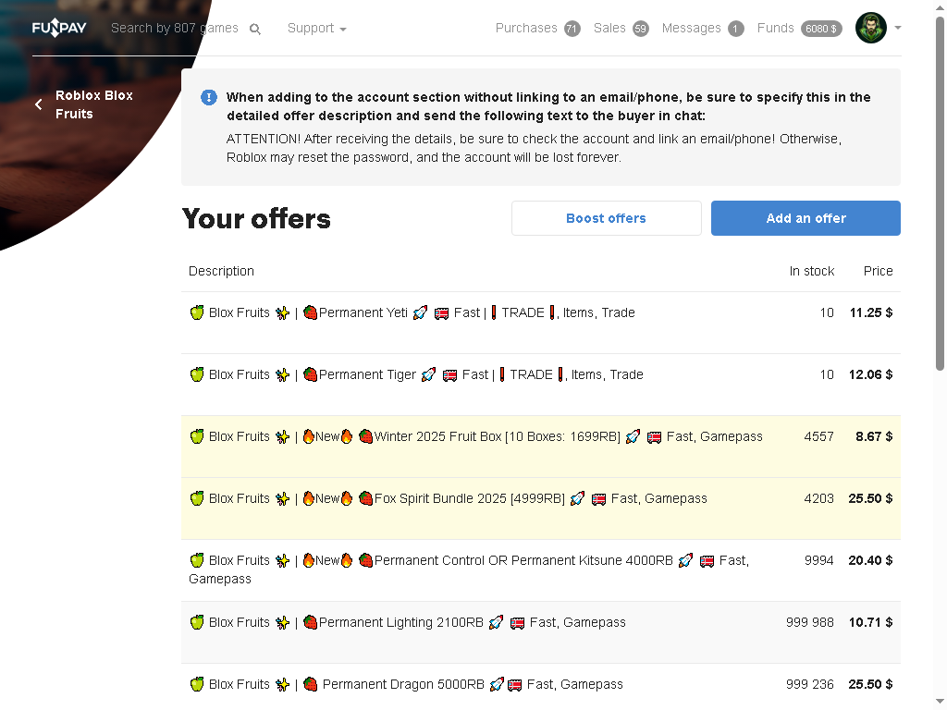Click the Purchases counter badge 71
The width and height of the screenshot is (947, 710).
(x=572, y=29)
